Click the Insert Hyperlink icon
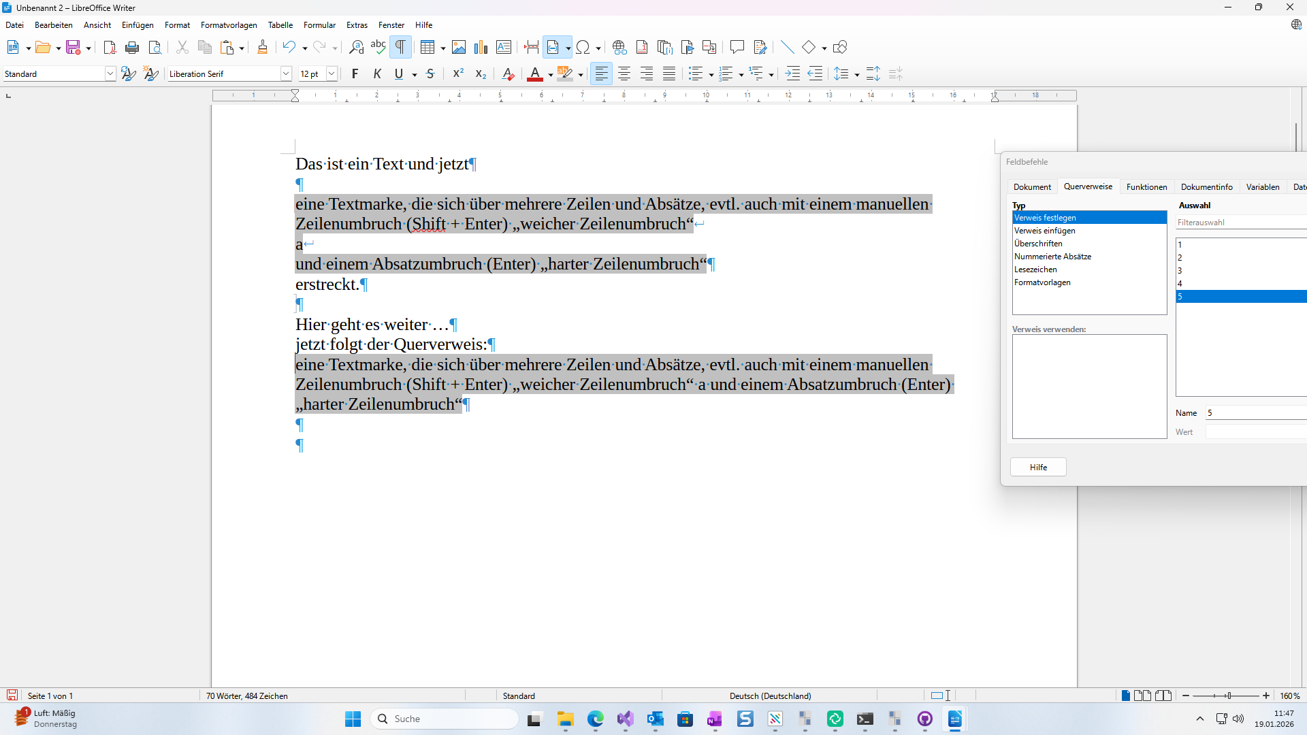 click(x=619, y=47)
